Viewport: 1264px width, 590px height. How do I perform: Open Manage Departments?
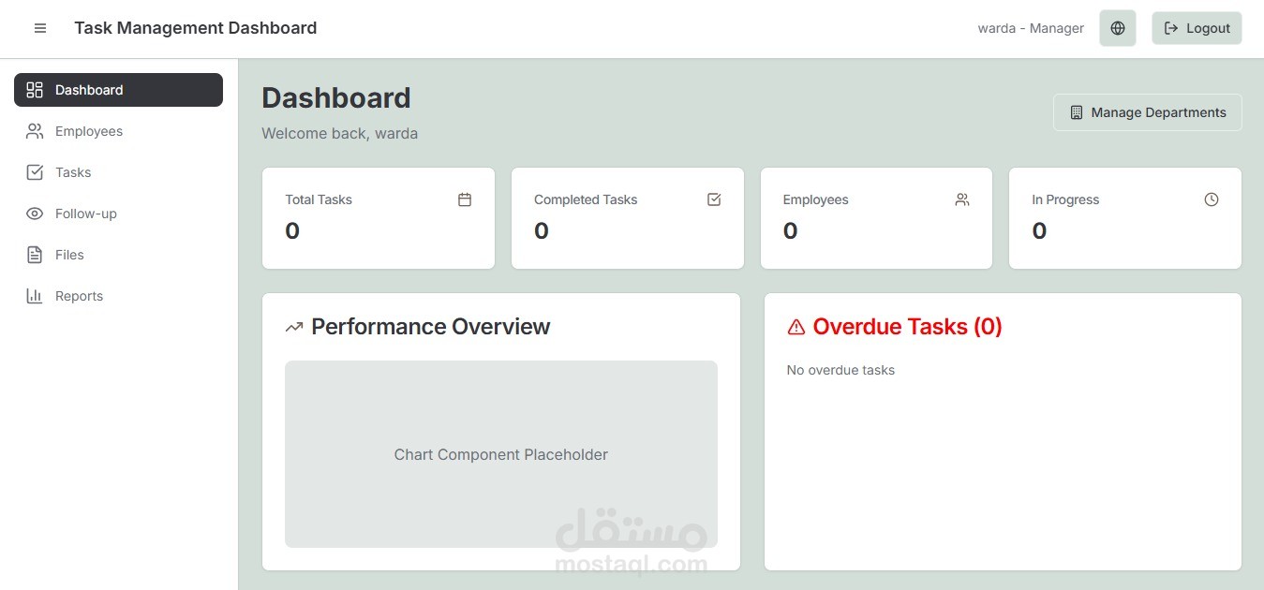1147,111
